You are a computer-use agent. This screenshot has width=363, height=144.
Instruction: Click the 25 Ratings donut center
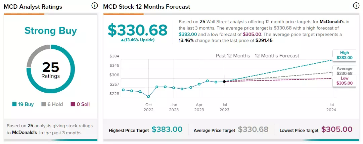[51, 69]
